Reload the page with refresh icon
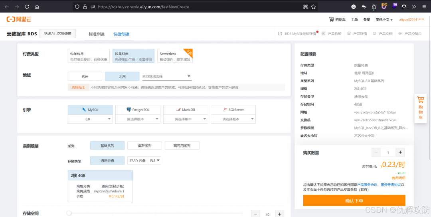 [x=27, y=7]
